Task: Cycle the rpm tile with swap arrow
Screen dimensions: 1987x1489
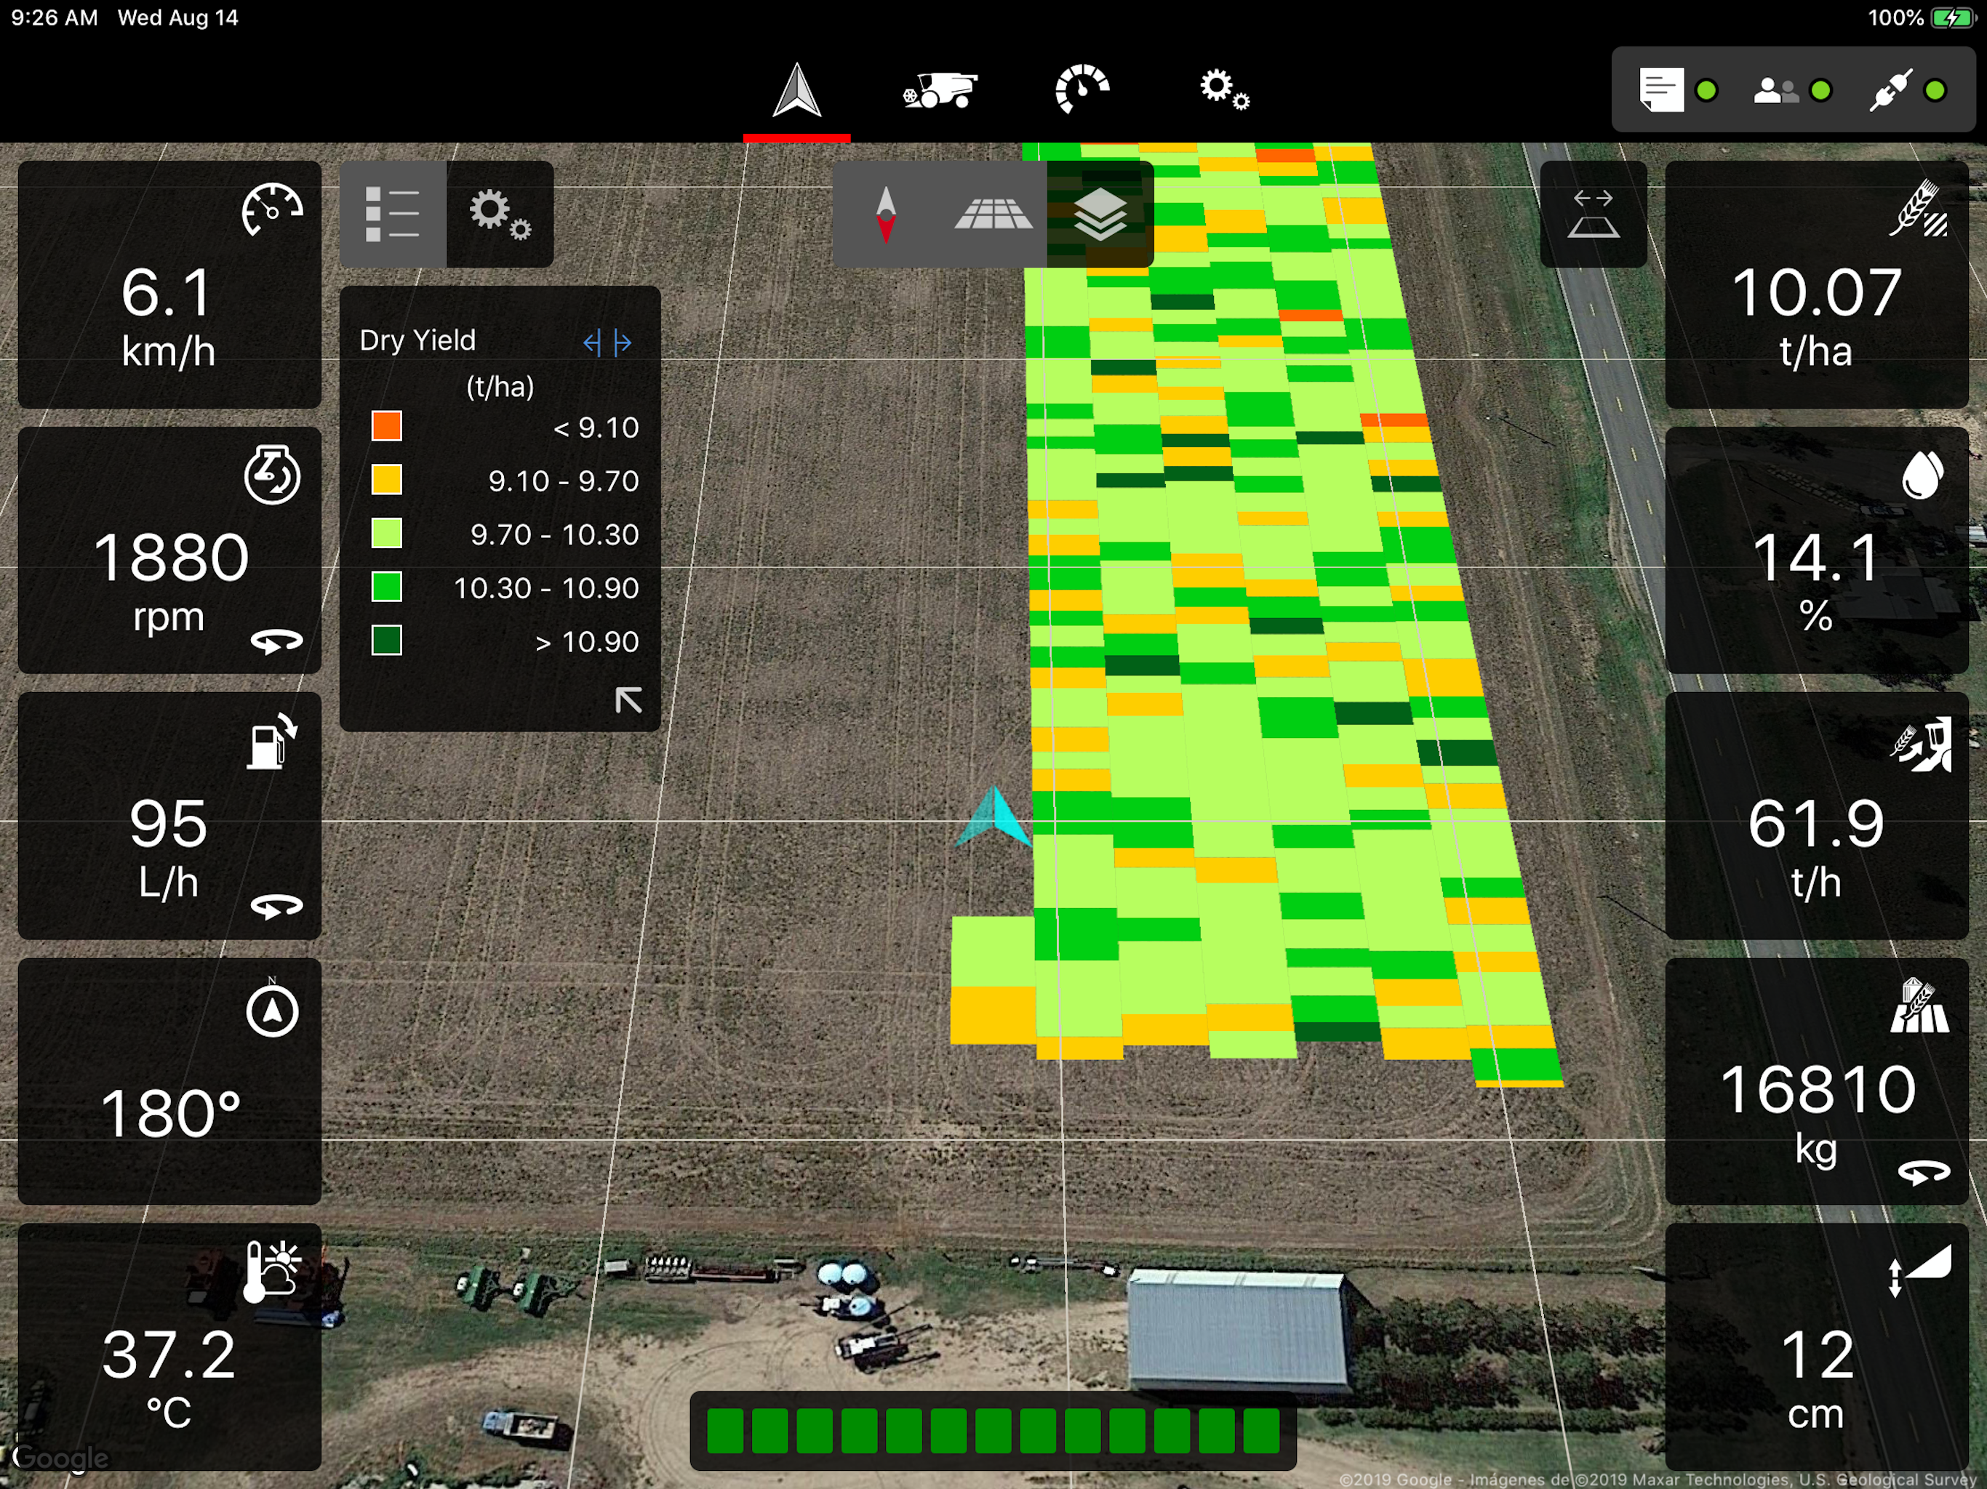Action: [276, 641]
